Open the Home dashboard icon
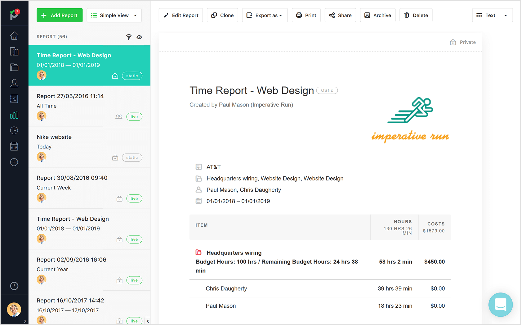 (x=14, y=36)
